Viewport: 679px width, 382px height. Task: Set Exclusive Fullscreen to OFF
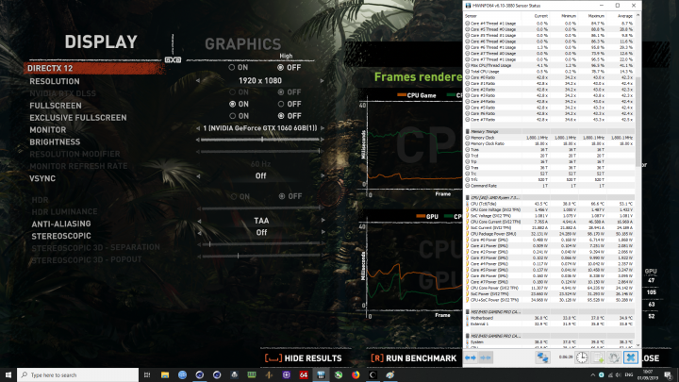click(x=281, y=116)
